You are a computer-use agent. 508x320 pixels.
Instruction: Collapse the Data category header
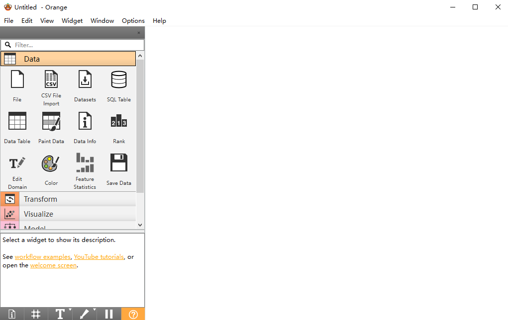68,59
